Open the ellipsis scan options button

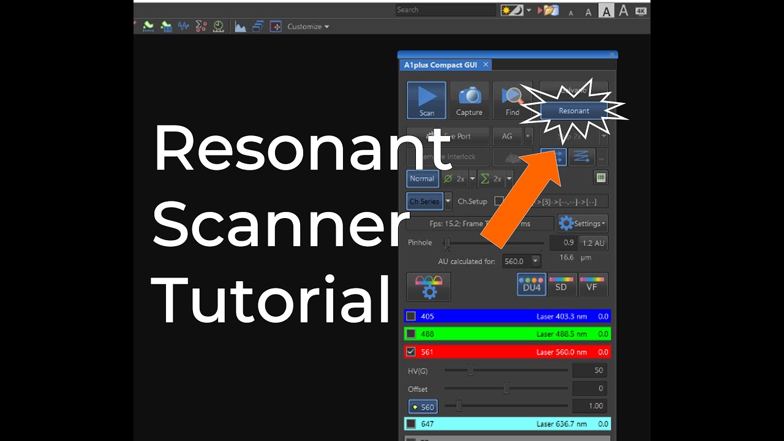click(602, 157)
